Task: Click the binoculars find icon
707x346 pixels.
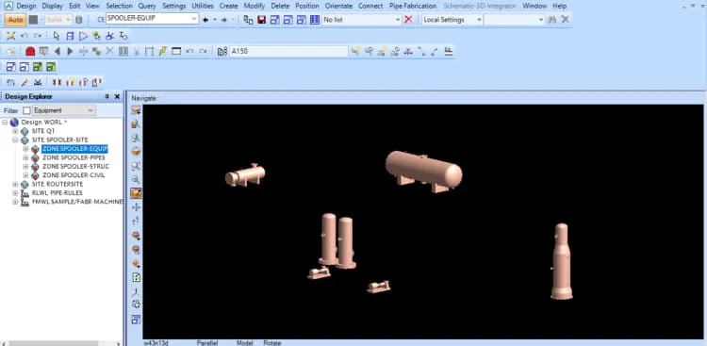Action: pyautogui.click(x=552, y=20)
